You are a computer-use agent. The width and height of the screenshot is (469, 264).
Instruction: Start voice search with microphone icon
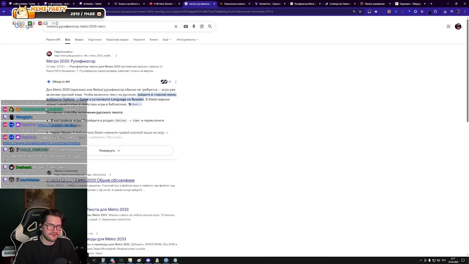tap(194, 26)
